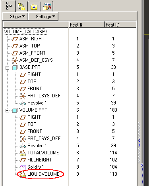Image resolution: width=149 pixels, height=186 pixels.
Task: Select the ASM_DEF_CSYS coordinate system icon
Action: [15, 61]
